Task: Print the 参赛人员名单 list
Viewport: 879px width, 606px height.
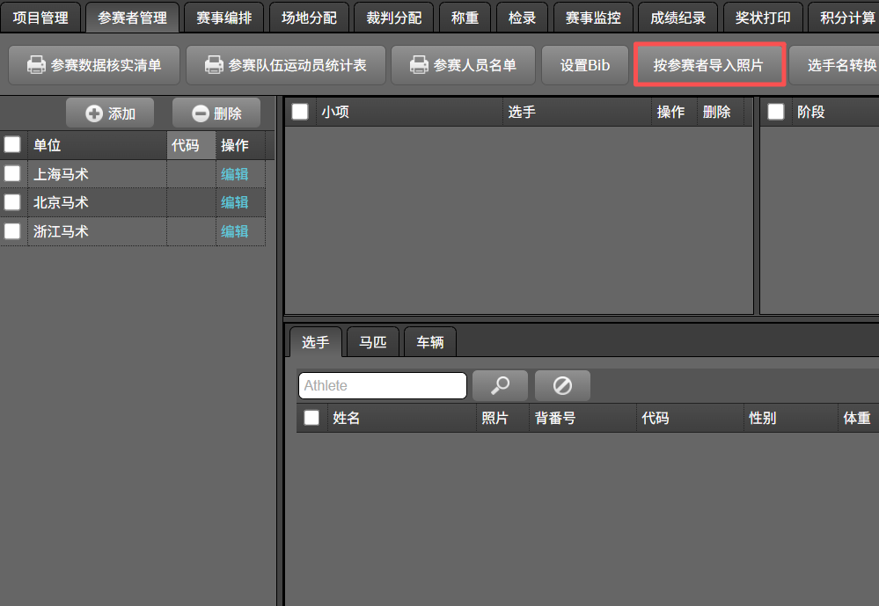Action: tap(463, 65)
